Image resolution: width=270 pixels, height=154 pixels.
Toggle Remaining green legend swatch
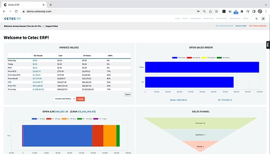coord(219,58)
